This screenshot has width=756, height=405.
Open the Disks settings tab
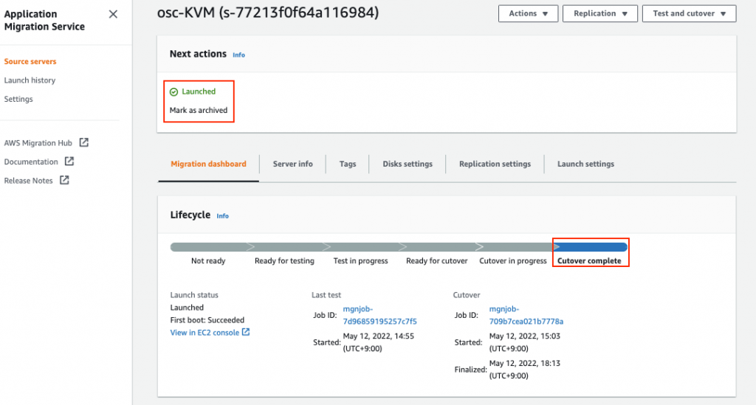click(x=408, y=164)
